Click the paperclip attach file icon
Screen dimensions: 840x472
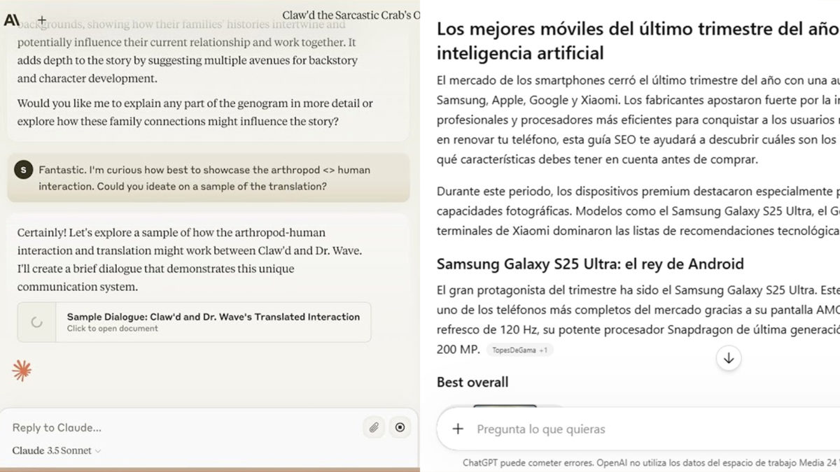(374, 427)
